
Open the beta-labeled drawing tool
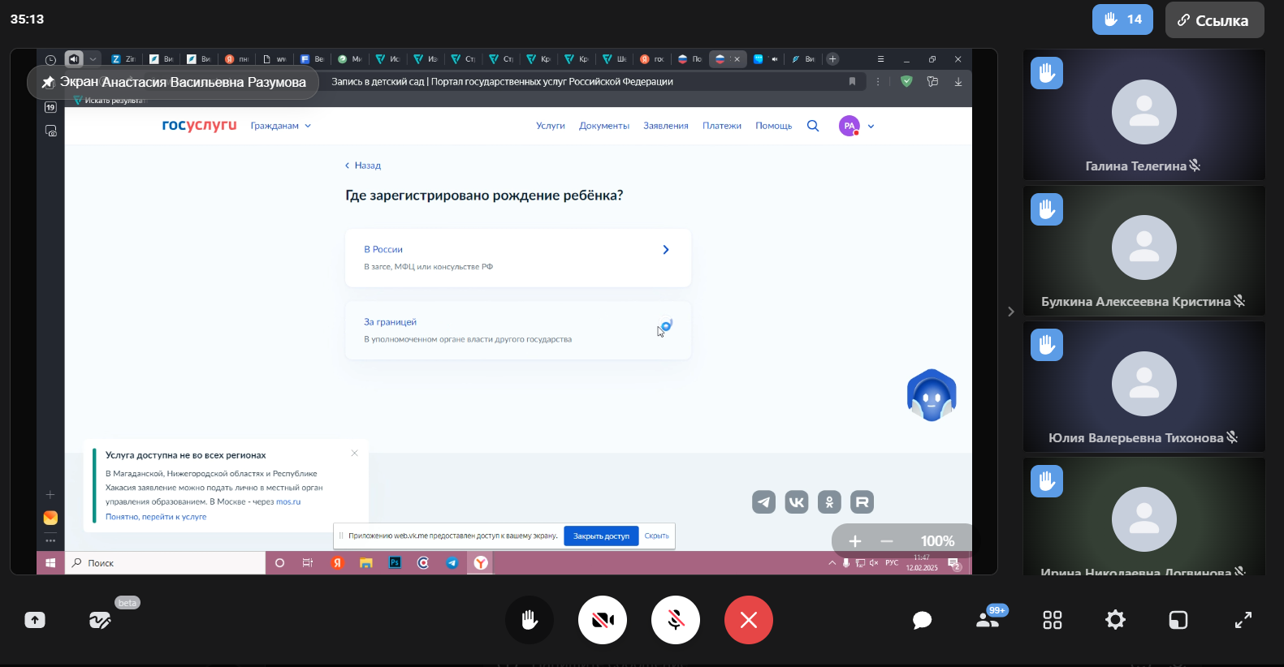point(100,620)
